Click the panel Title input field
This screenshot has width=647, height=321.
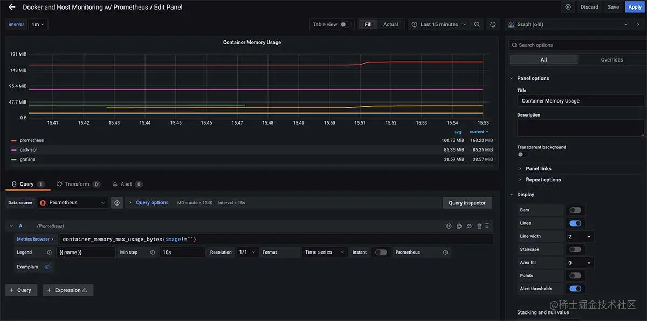coord(581,101)
